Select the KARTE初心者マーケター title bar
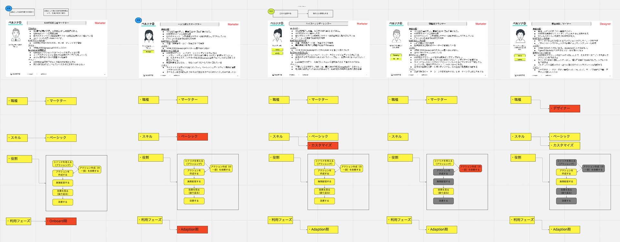The image size is (620, 242). click(x=57, y=23)
